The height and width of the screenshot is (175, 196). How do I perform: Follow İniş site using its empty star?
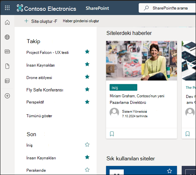[x=87, y=145]
